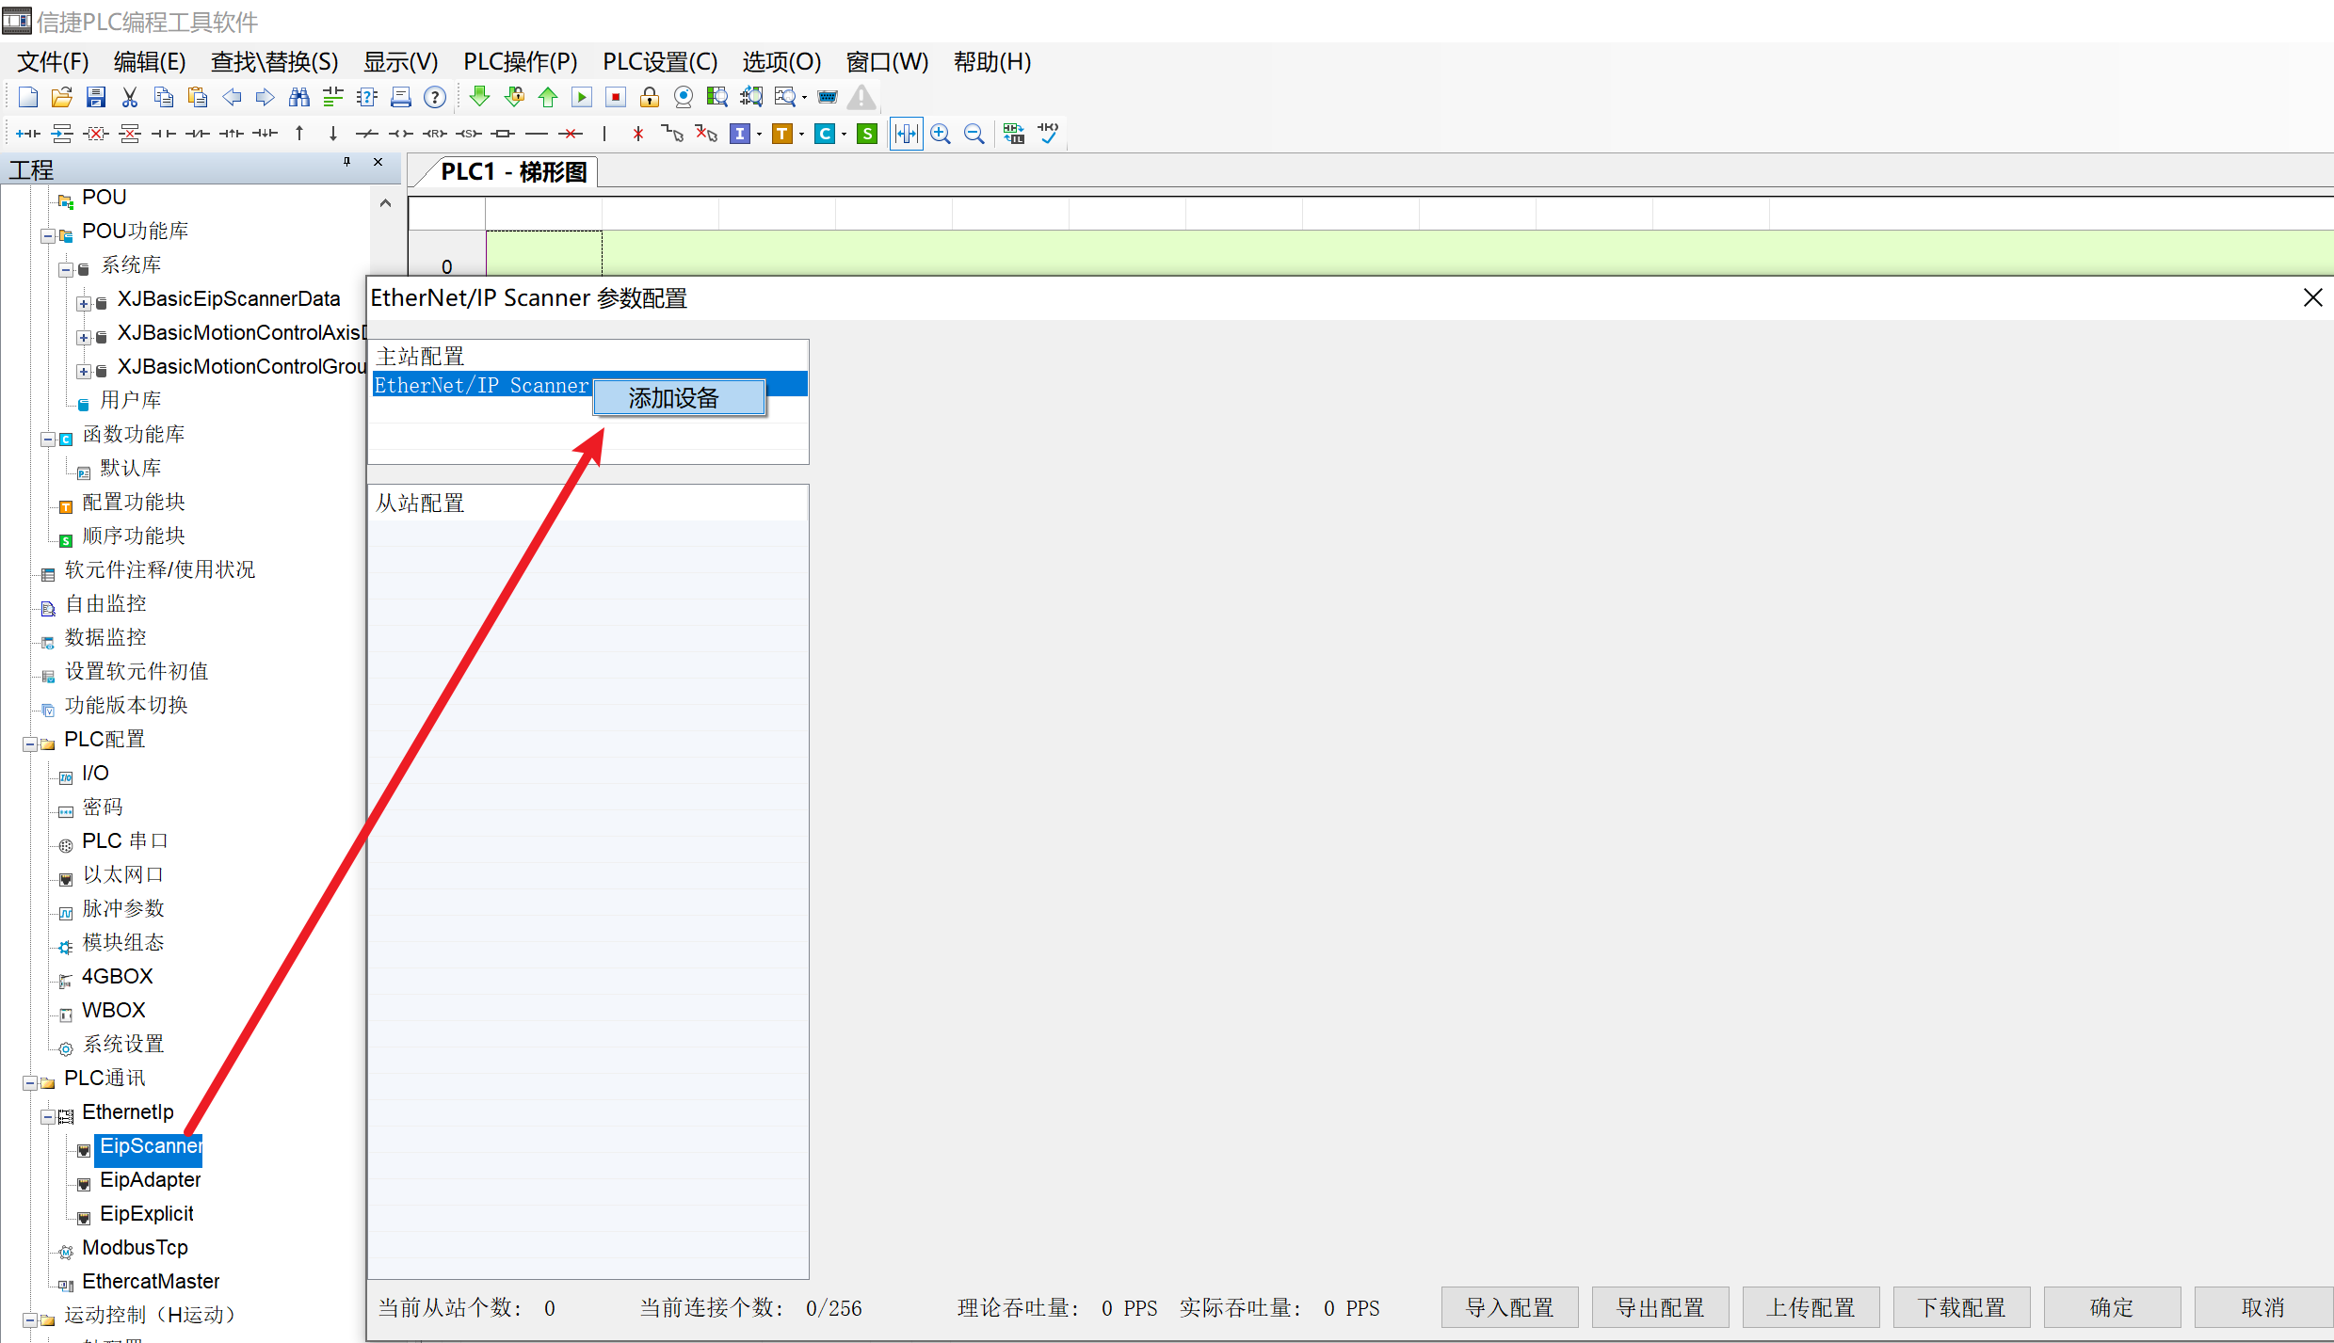Select EipExplicit in the project tree
The image size is (2334, 1343).
click(147, 1214)
